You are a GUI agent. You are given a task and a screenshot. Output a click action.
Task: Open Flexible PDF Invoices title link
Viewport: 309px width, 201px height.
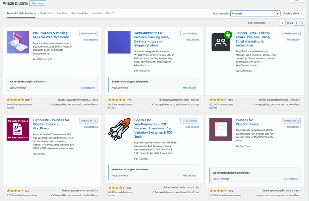(51, 124)
